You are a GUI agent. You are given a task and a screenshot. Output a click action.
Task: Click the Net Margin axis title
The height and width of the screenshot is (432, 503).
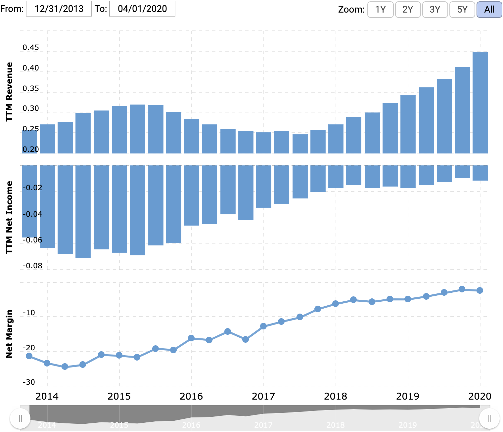[9, 334]
